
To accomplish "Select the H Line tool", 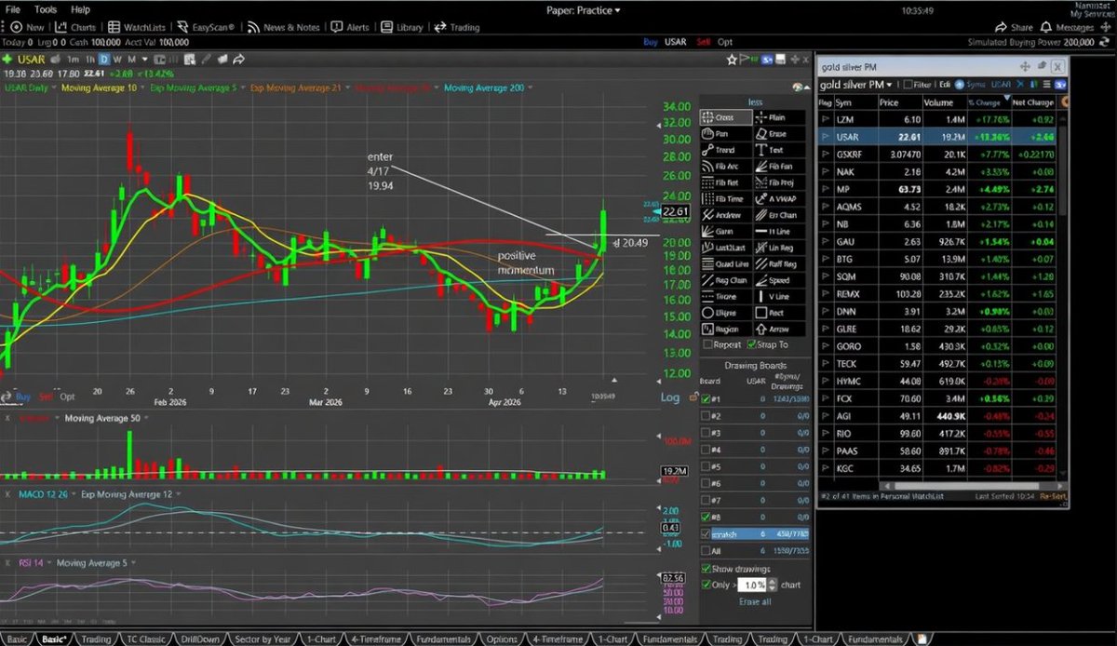I will (x=780, y=232).
